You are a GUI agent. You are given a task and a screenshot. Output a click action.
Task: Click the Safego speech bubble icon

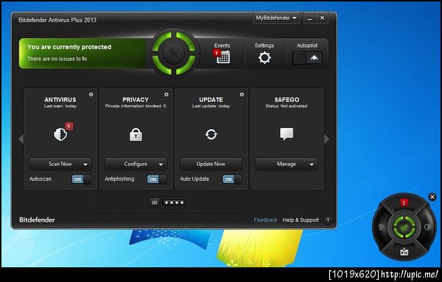click(x=287, y=134)
